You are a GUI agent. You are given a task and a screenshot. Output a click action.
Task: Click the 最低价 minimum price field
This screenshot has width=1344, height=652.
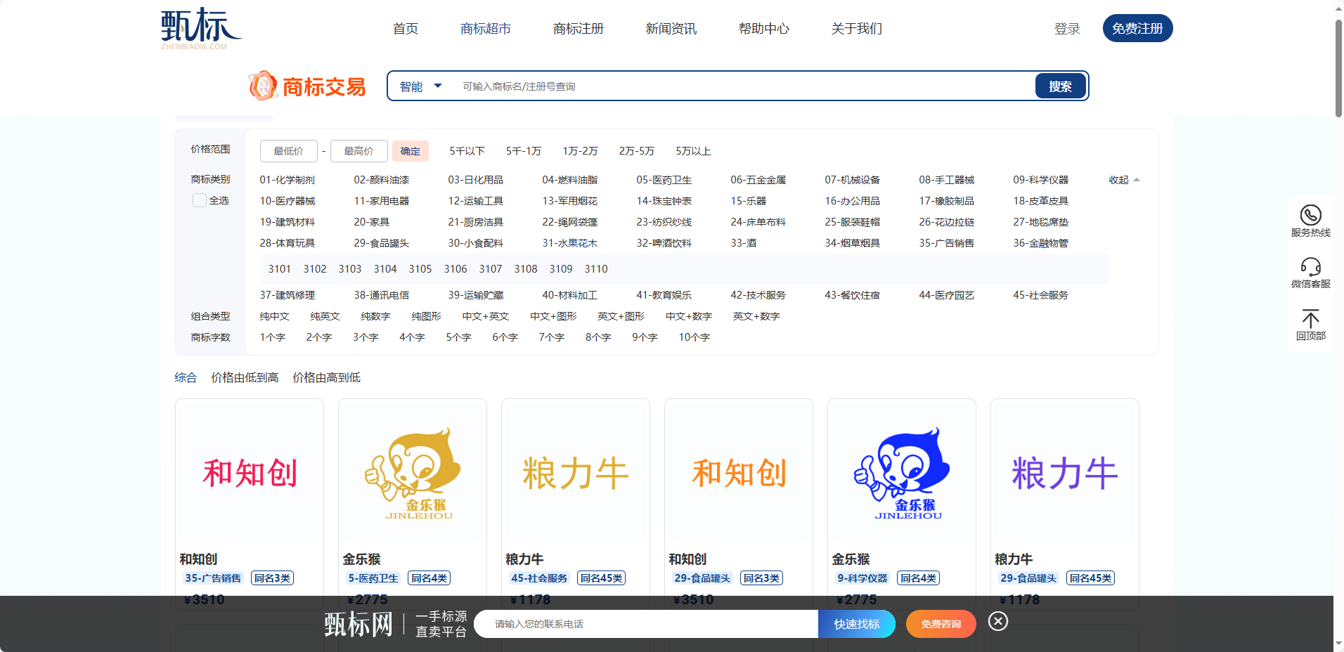(288, 151)
